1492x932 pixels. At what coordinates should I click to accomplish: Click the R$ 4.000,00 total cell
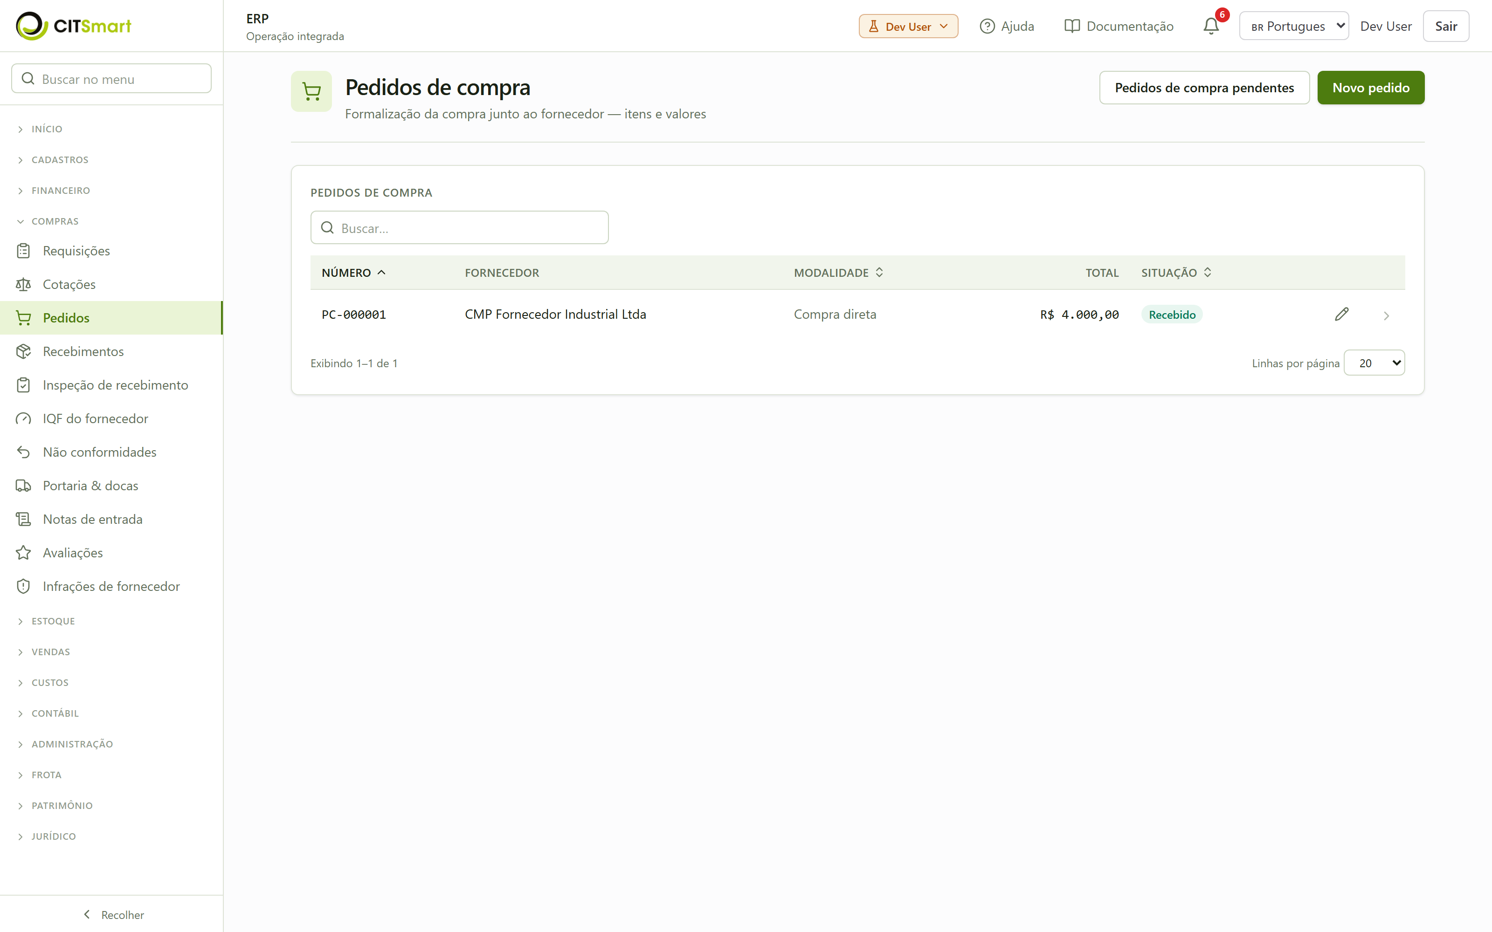pos(1079,315)
